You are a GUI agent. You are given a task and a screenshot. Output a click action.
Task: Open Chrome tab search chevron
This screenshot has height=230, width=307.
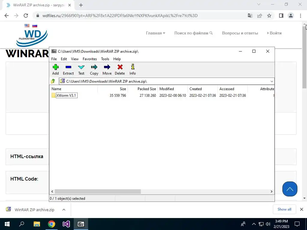259,4
